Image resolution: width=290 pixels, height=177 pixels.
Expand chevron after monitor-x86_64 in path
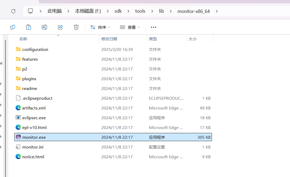[x=217, y=11]
